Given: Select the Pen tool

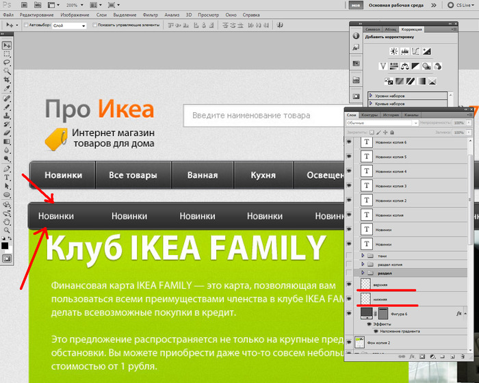Looking at the screenshot, I should (x=7, y=169).
